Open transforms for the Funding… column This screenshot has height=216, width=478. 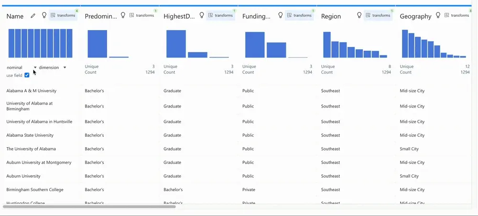point(299,15)
